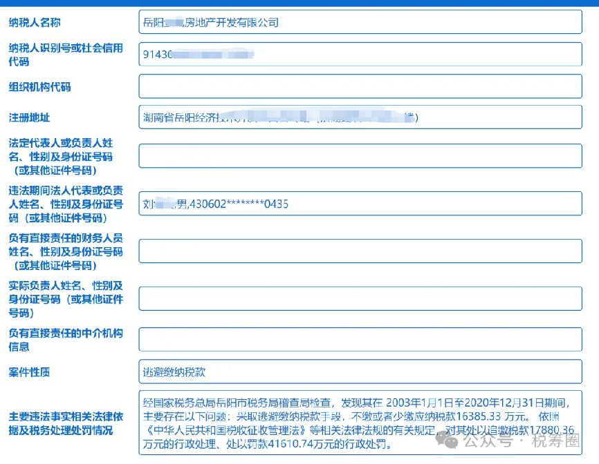Click the field containing 刘某某 ID details

click(x=360, y=204)
